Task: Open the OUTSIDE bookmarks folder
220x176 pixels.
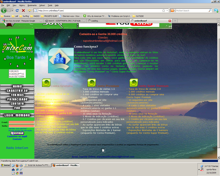Action: 138,16
